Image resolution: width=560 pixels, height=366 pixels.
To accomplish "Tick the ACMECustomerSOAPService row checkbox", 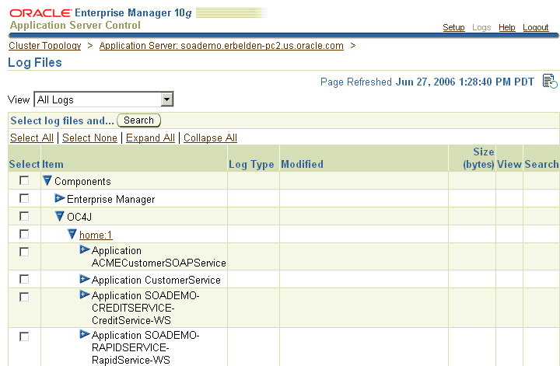I will pyautogui.click(x=24, y=252).
